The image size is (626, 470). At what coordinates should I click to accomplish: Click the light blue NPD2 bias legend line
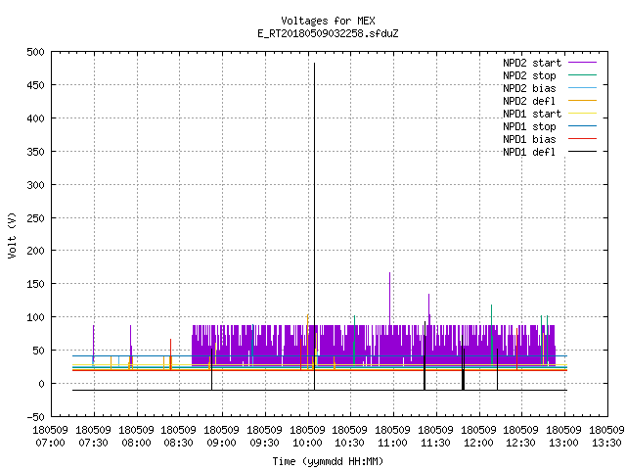point(583,88)
